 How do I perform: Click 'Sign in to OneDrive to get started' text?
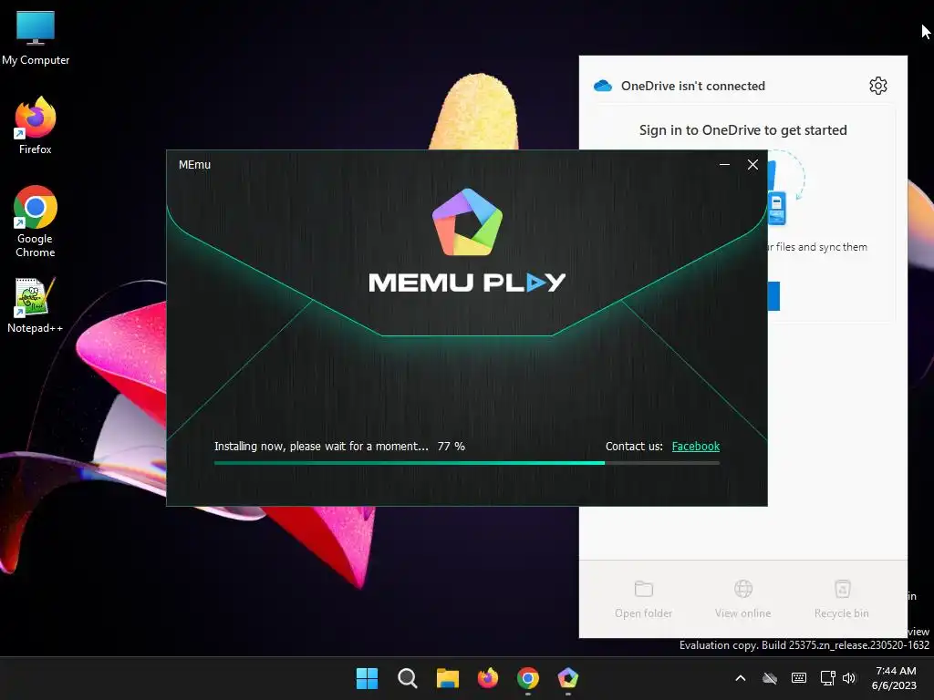pos(742,130)
